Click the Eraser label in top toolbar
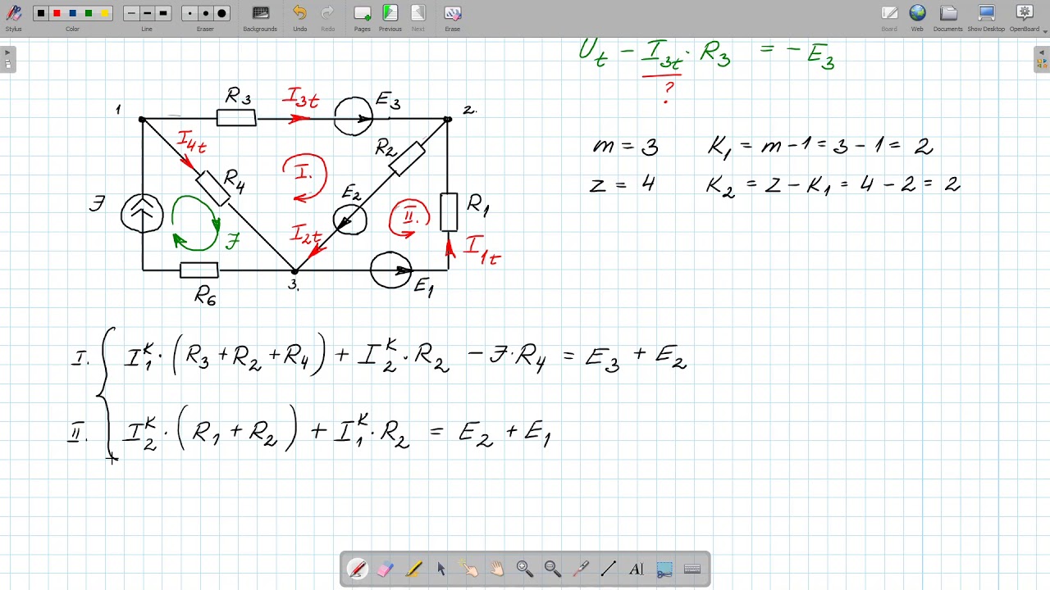The height and width of the screenshot is (590, 1050). point(205,29)
